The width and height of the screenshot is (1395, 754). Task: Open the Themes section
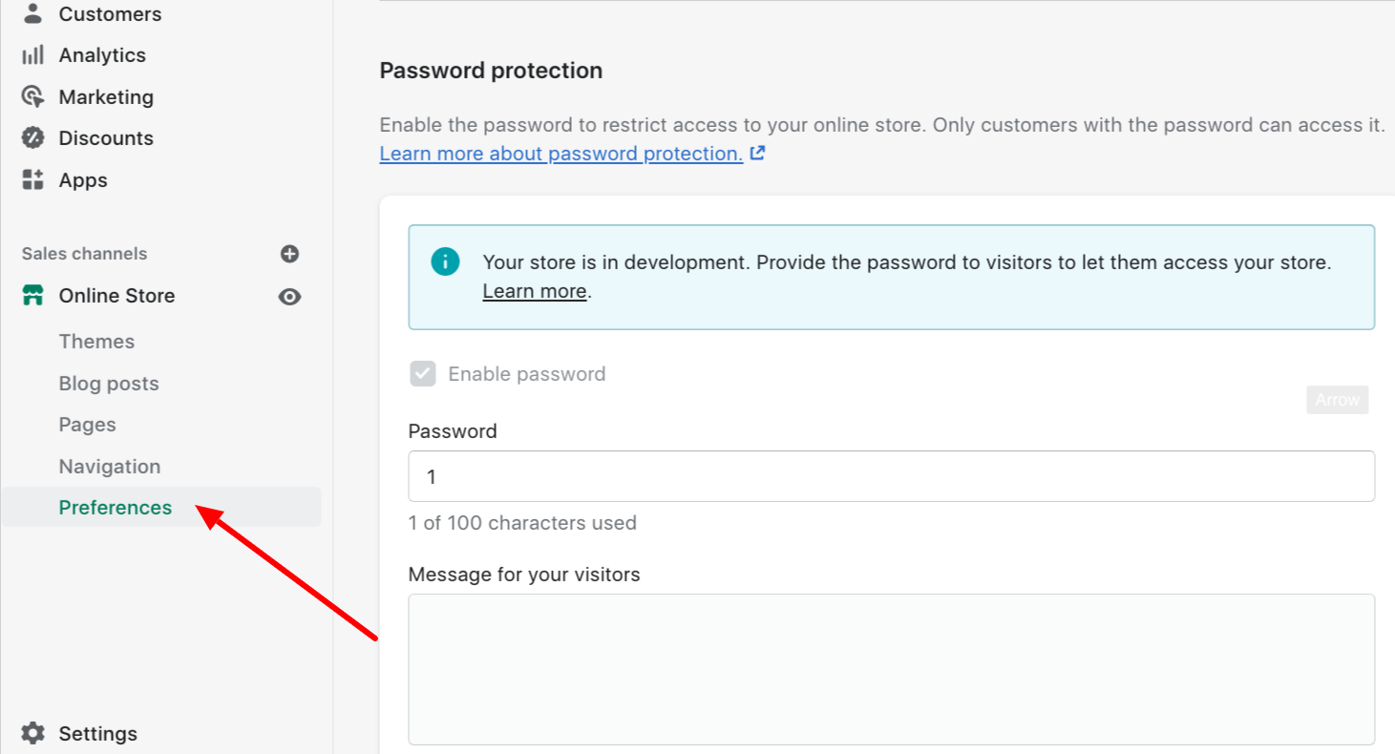[96, 342]
